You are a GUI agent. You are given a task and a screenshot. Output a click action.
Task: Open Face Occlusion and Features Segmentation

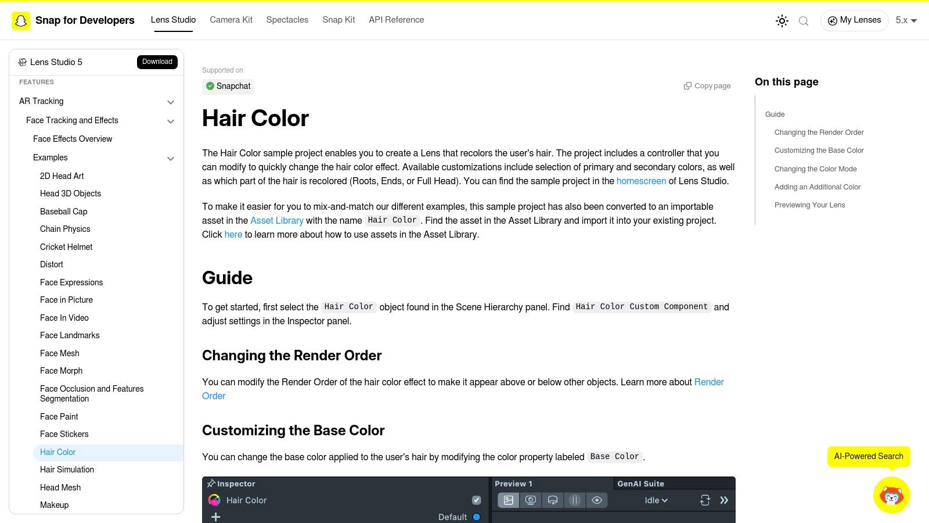coord(92,393)
